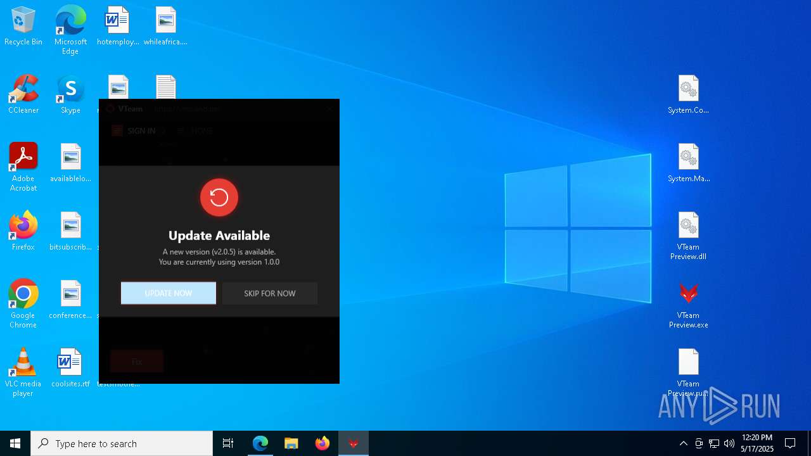Select the conference image file icon

[70, 300]
